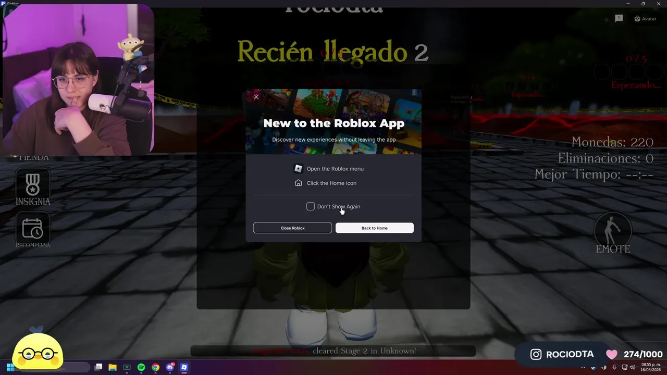667x375 pixels.
Task: Click the Roblox icon on the taskbar
Action: [184, 367]
